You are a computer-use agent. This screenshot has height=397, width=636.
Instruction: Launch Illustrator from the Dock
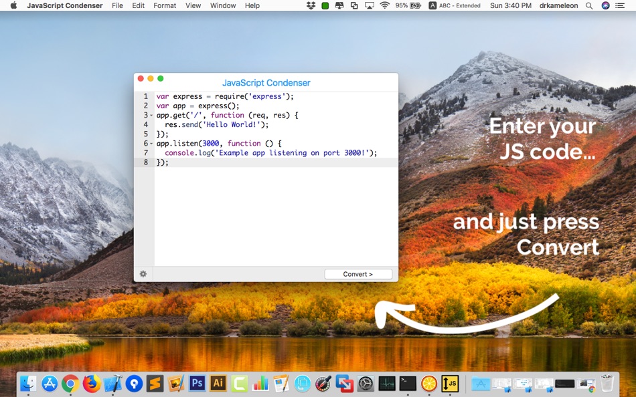[x=218, y=383]
